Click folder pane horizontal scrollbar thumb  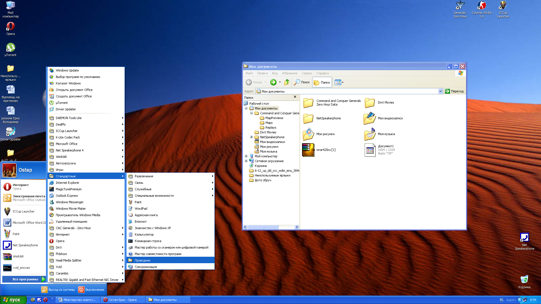263,227
